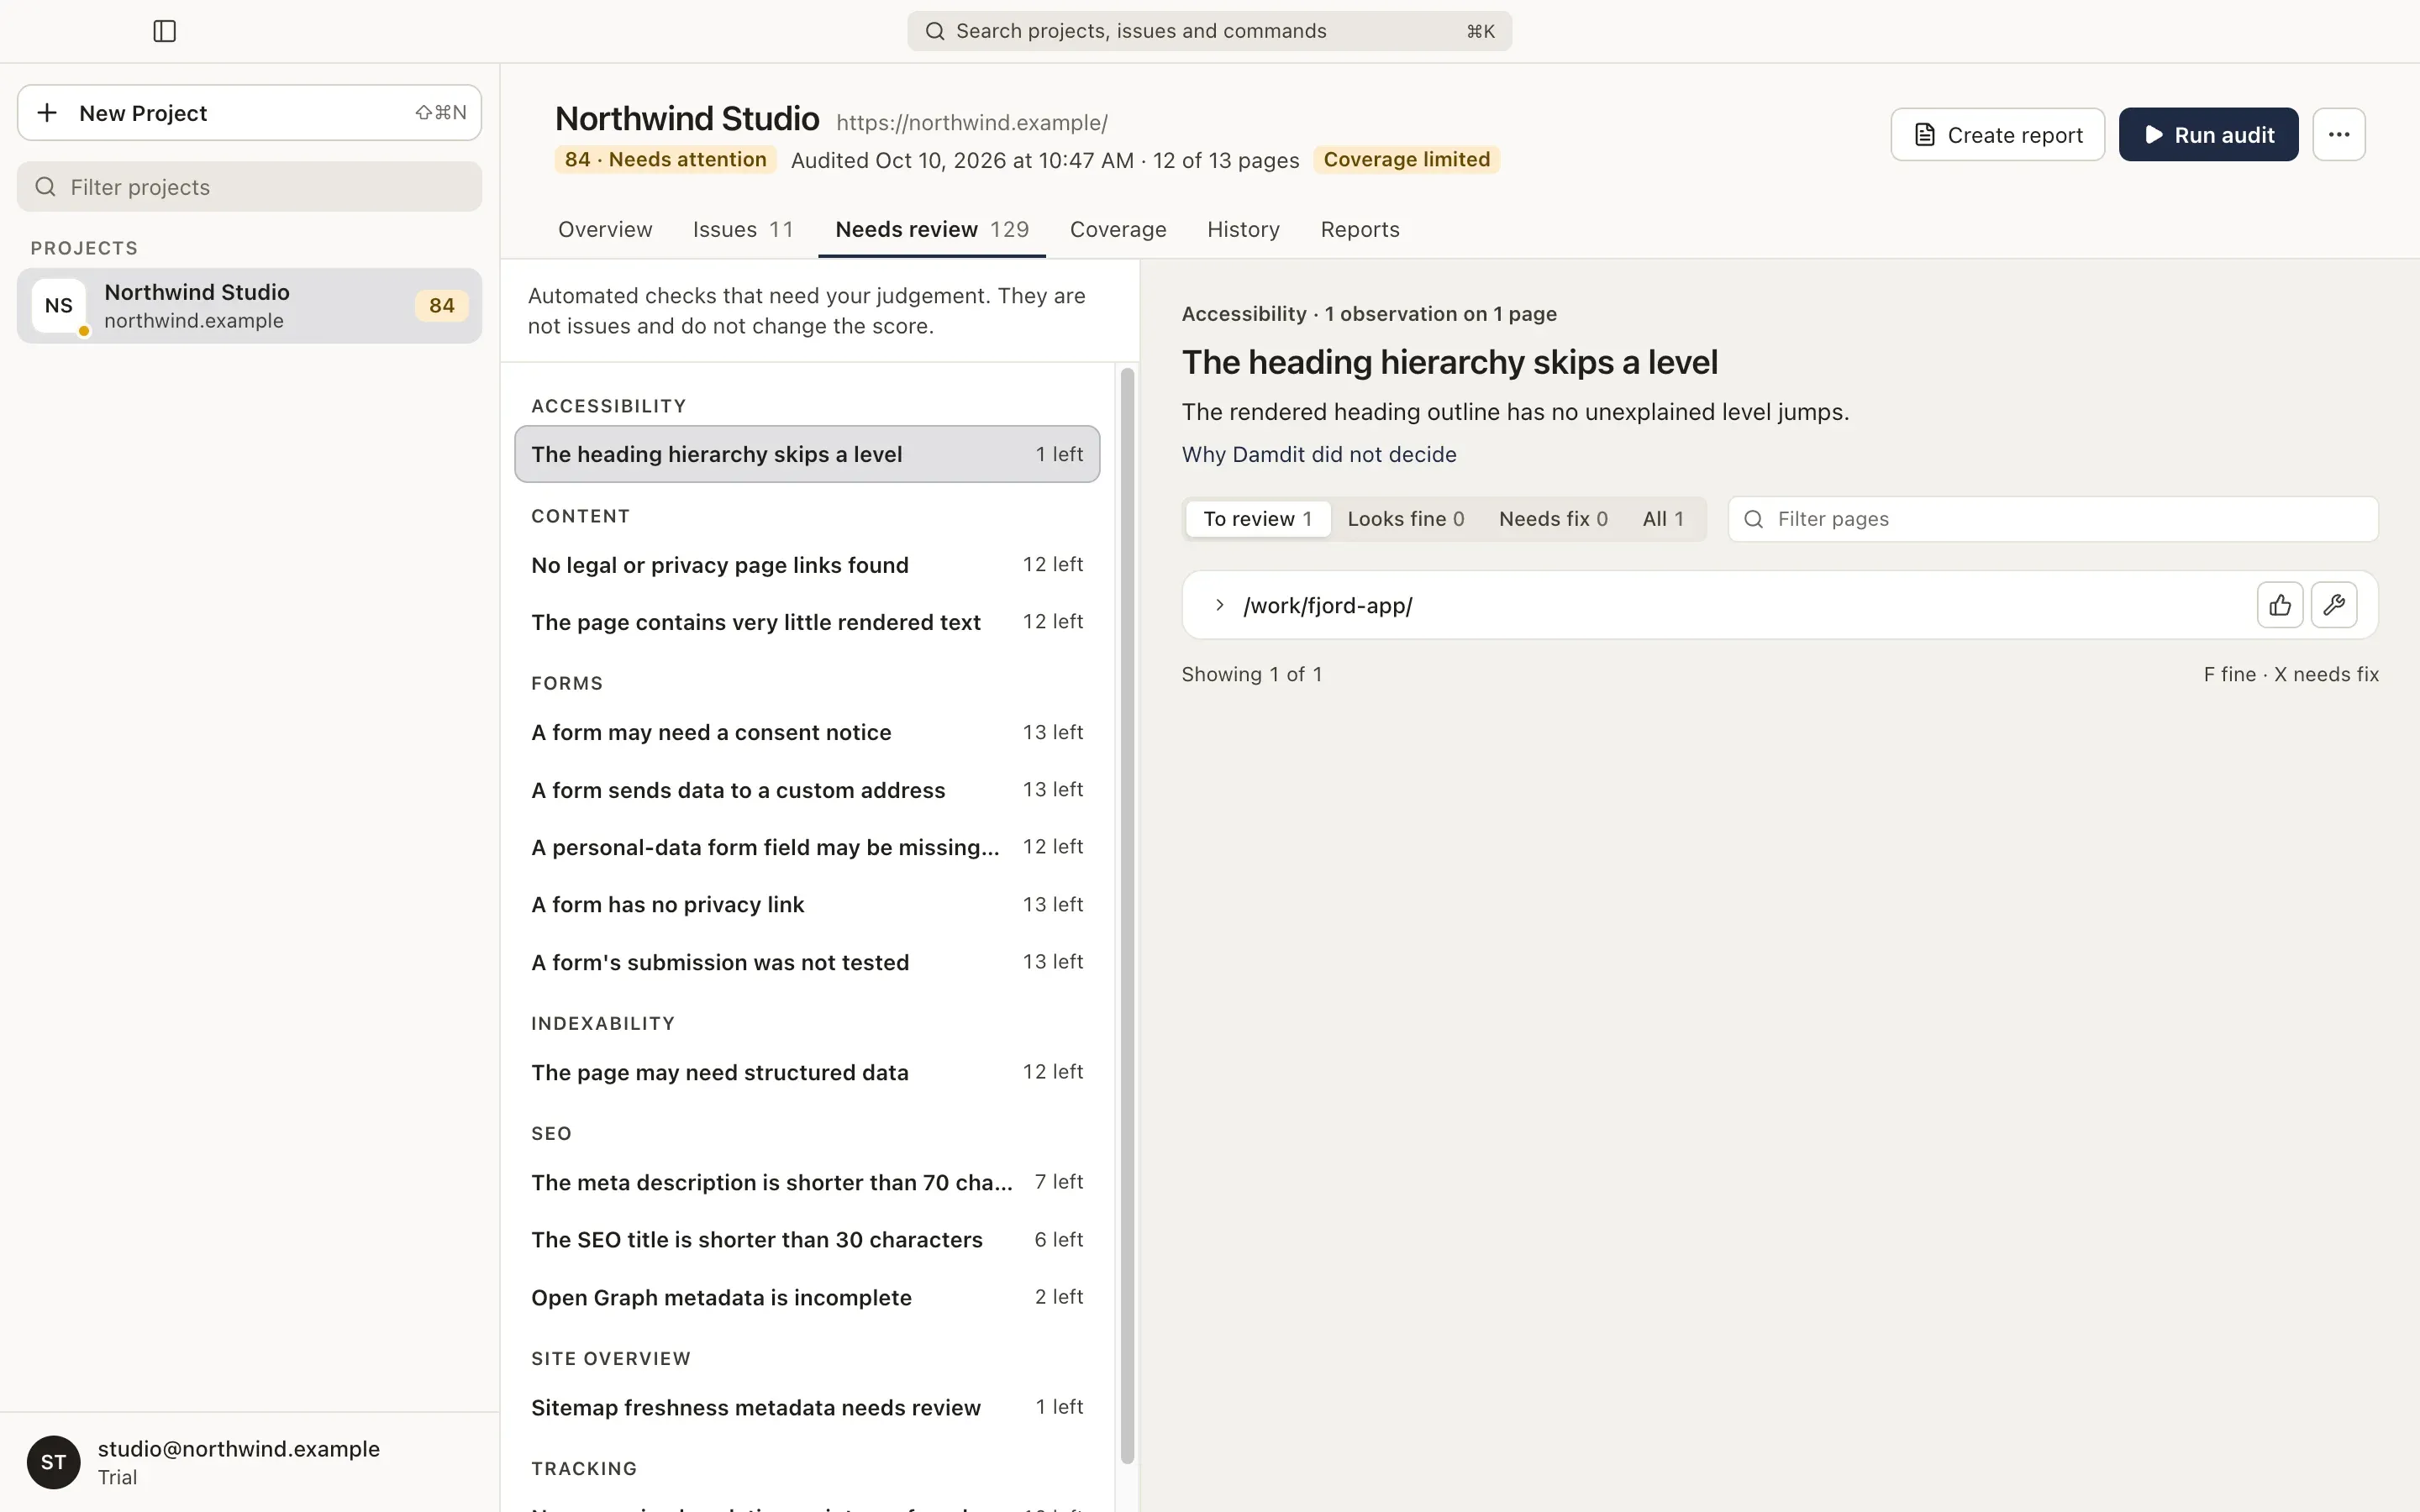The image size is (2420, 1512).
Task: Select 'The SEO title is shorter than 30 characters'
Action: [807, 1239]
